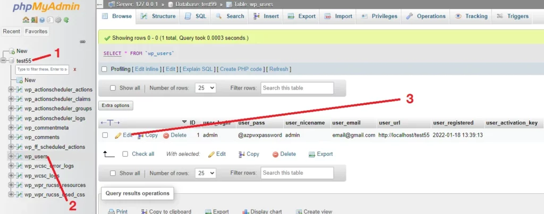Click the Extra options button
Screen dimensions: 544x214
click(x=116, y=105)
